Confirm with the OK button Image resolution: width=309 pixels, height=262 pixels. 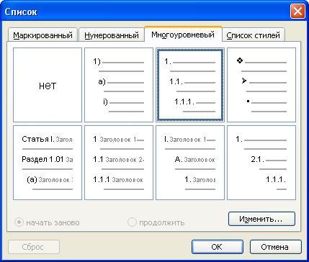217,247
